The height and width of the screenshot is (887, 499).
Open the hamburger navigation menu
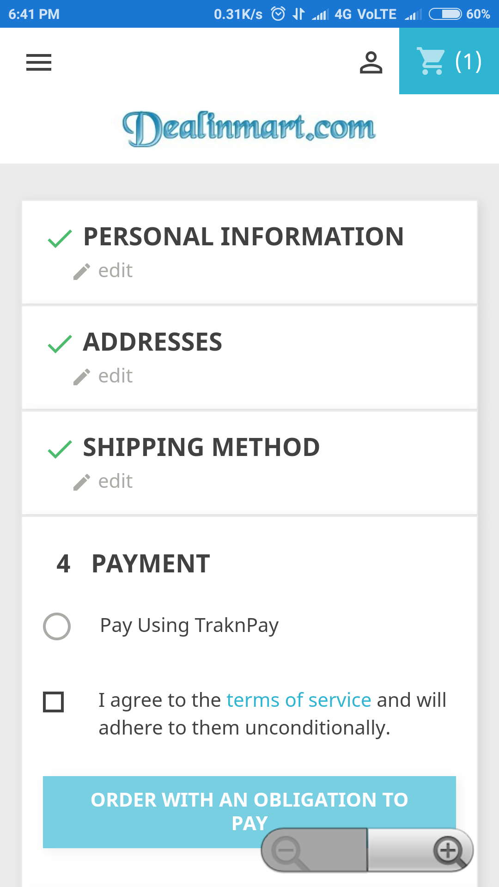(x=39, y=62)
